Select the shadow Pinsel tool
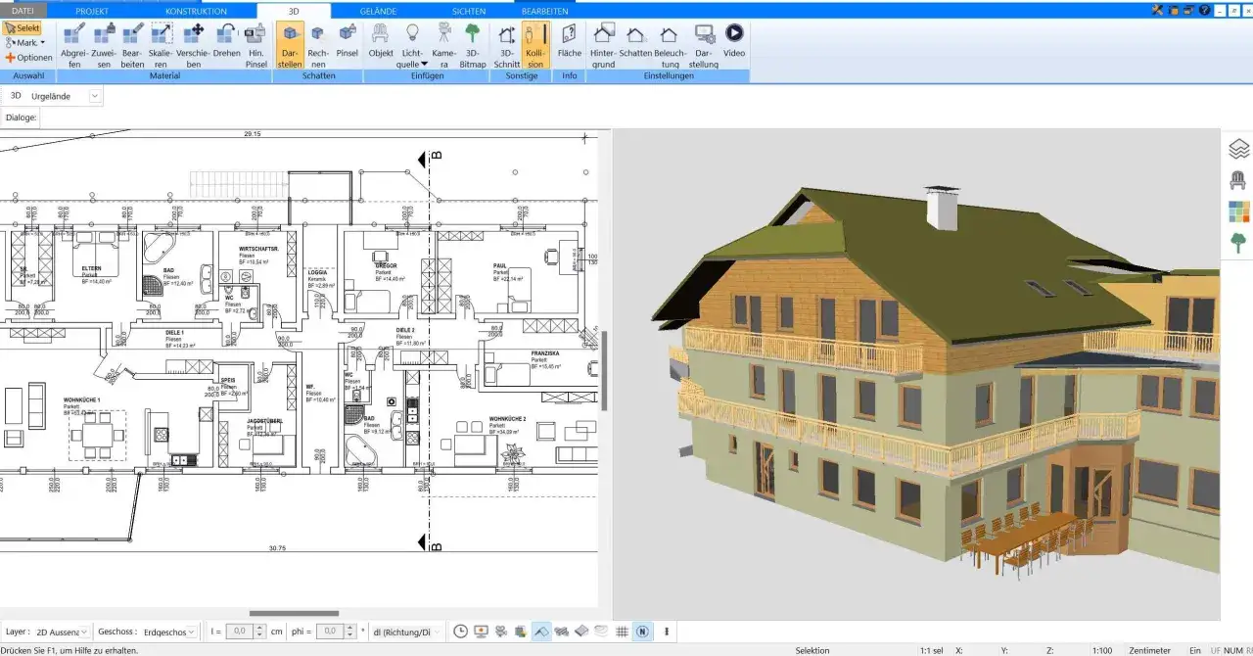The height and width of the screenshot is (656, 1253). [348, 40]
